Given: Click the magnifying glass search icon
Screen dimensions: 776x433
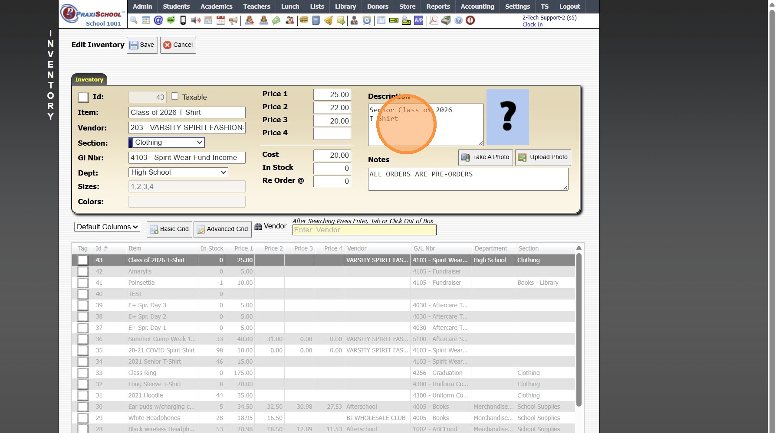Looking at the screenshot, I should point(134,20).
